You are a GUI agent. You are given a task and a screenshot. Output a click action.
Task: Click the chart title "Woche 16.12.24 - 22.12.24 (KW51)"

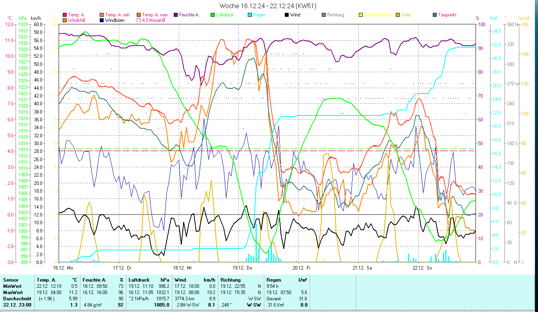268,6
